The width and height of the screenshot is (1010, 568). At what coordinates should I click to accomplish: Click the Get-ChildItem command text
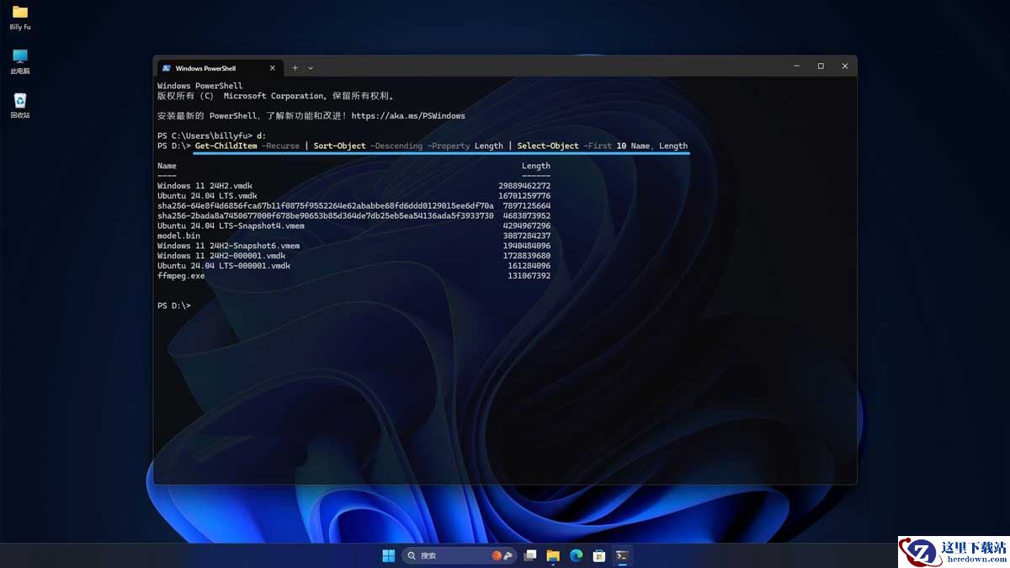[x=226, y=146]
